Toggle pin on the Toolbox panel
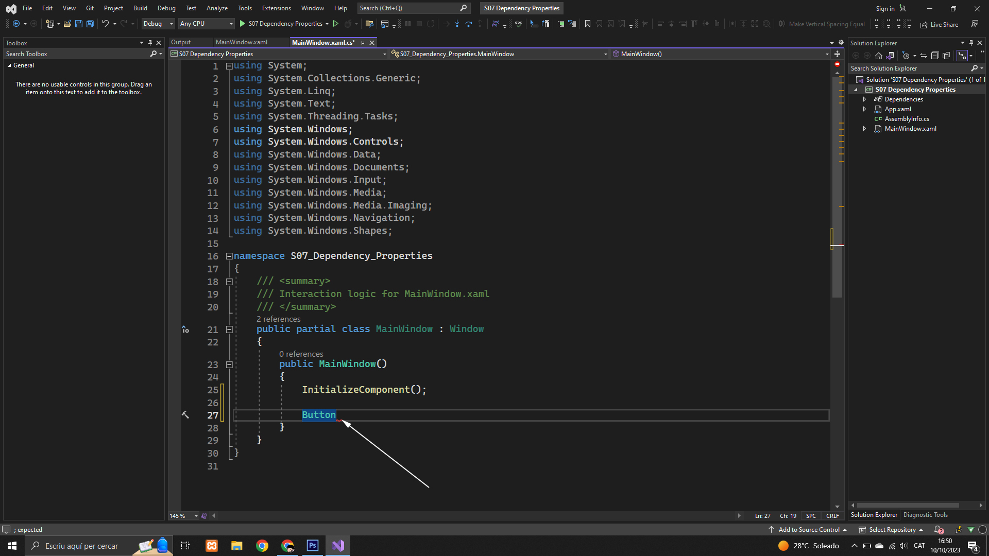Viewport: 989px width, 556px height. click(x=150, y=43)
